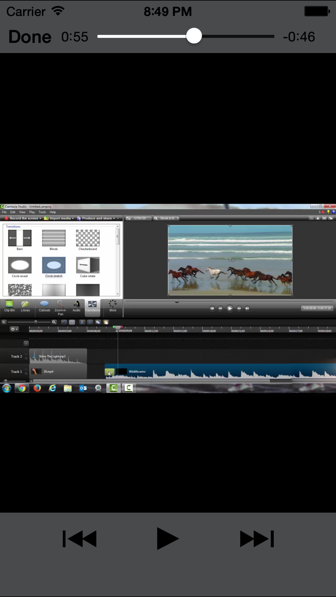The image size is (336, 597).
Task: Open the Audio tab
Action: 77,306
